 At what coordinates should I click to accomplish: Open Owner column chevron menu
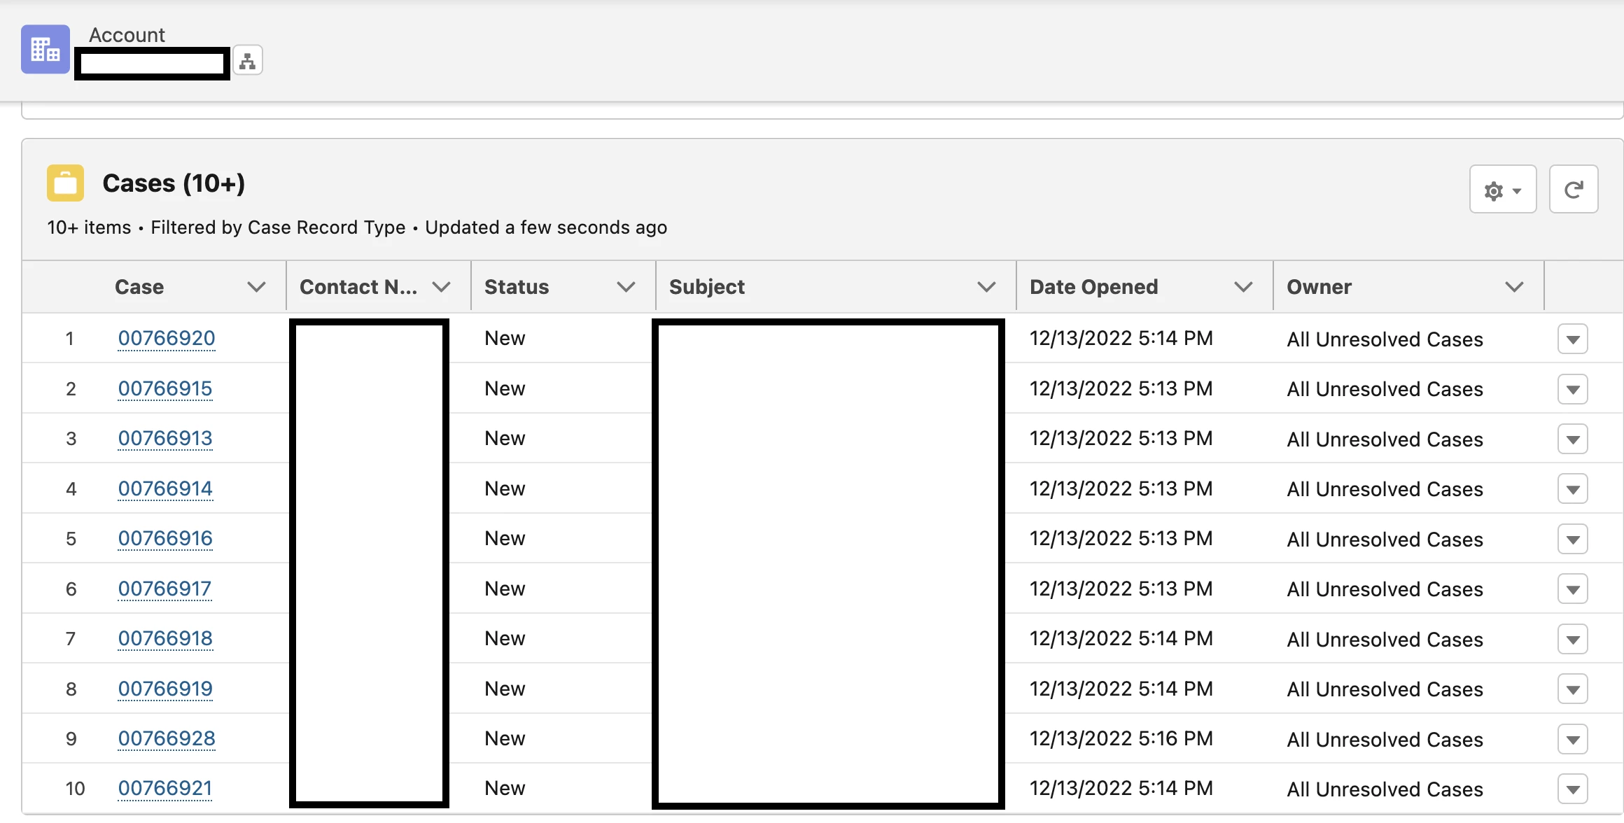pos(1514,287)
